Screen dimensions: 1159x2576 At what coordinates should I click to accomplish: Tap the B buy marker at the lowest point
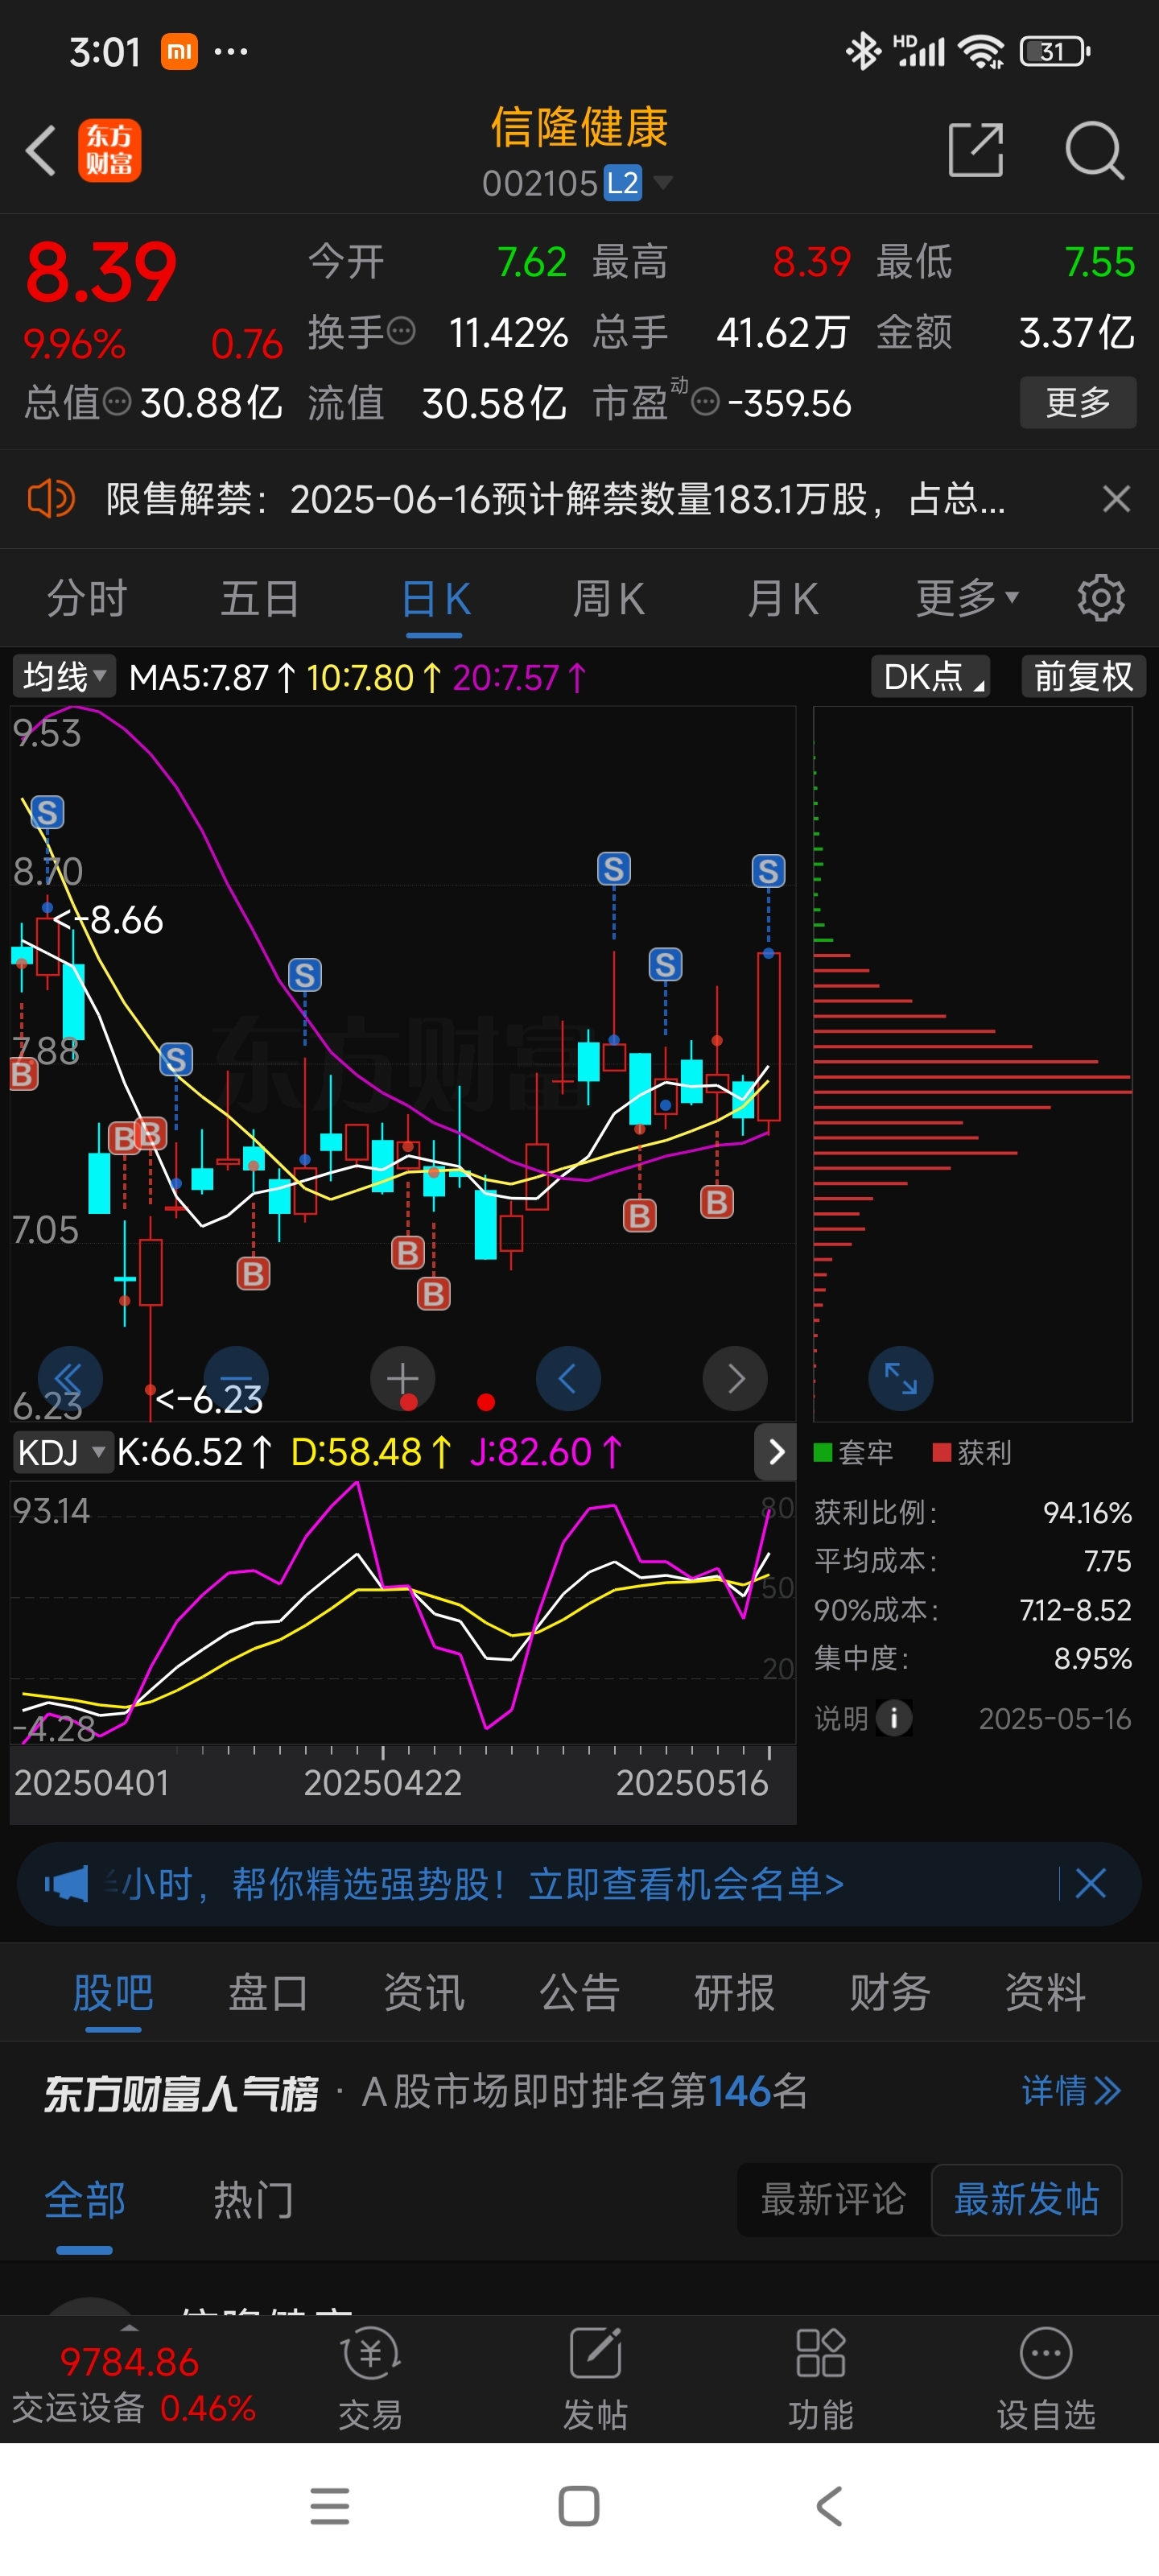[x=433, y=1294]
